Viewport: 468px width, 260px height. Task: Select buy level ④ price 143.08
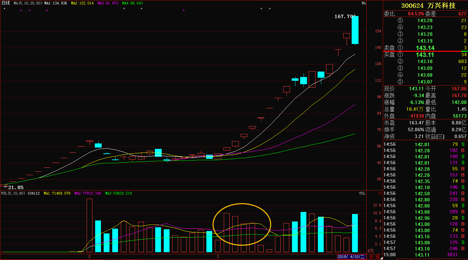click(425, 75)
